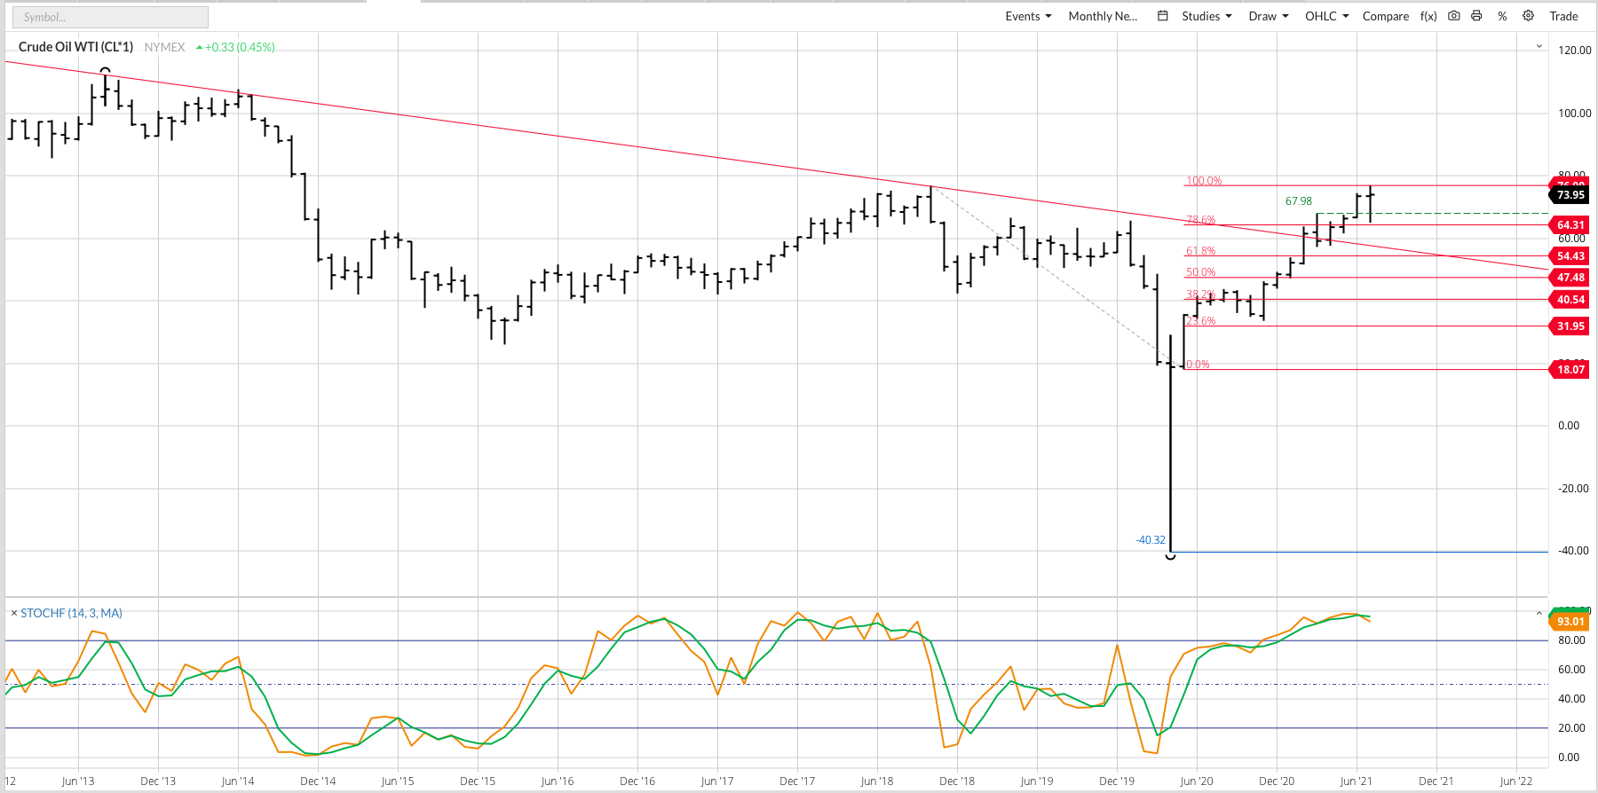Click the Trade button
Screen dimensions: 1598x793
tap(1563, 16)
